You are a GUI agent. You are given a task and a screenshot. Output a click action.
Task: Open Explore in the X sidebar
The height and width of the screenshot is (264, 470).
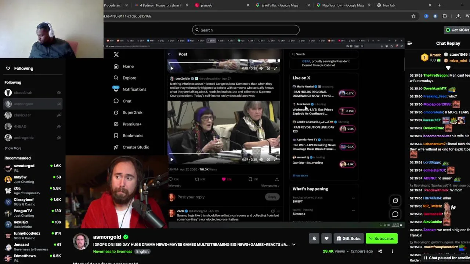point(125,78)
